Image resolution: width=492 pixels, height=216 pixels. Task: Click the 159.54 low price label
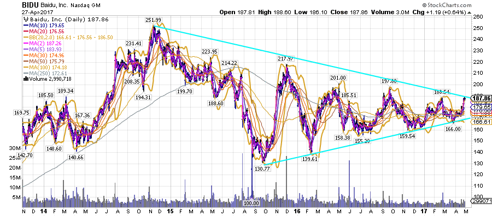[x=407, y=136]
